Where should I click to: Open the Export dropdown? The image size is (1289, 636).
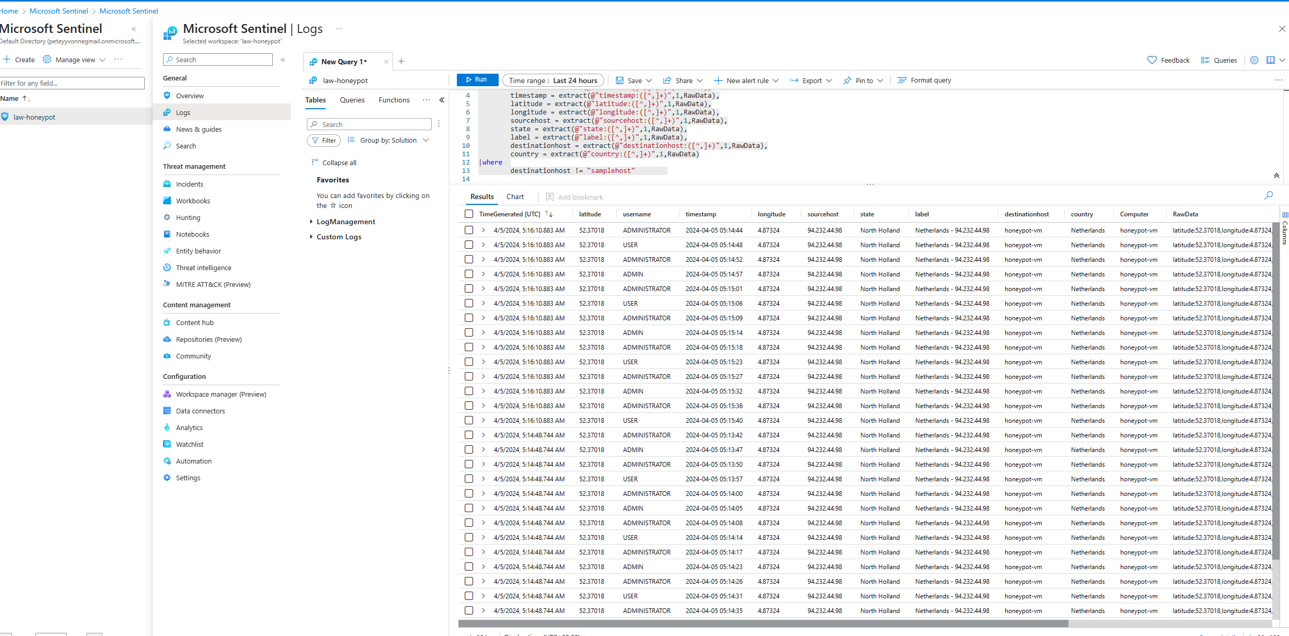pos(811,80)
